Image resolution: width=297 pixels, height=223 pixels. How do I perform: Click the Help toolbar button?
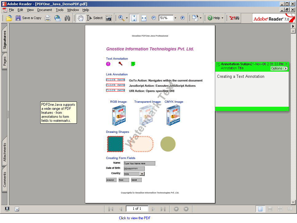click(214, 18)
